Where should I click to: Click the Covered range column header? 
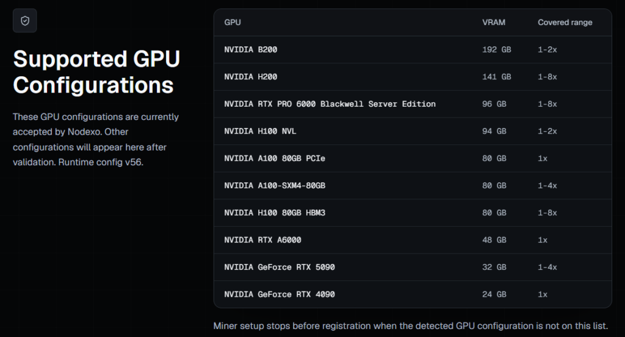[565, 23]
